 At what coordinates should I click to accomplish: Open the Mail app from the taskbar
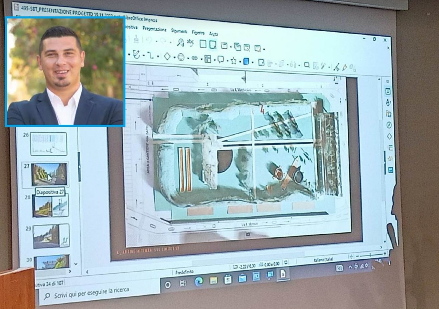coord(242,278)
